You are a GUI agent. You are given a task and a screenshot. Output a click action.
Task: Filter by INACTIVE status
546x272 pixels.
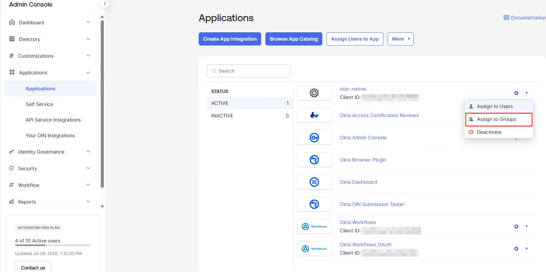tap(250, 116)
